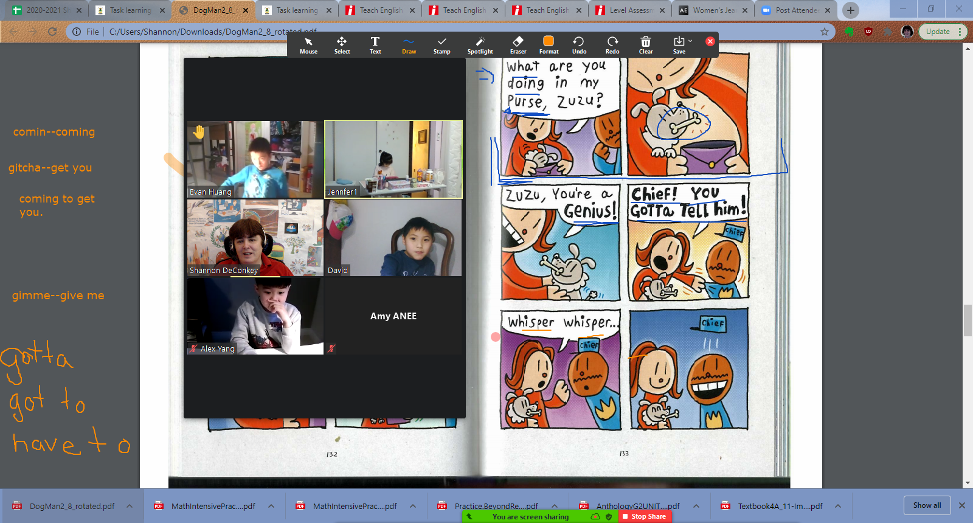Close the Post Attendee tab
This screenshot has width=973, height=523.
pyautogui.click(x=828, y=10)
